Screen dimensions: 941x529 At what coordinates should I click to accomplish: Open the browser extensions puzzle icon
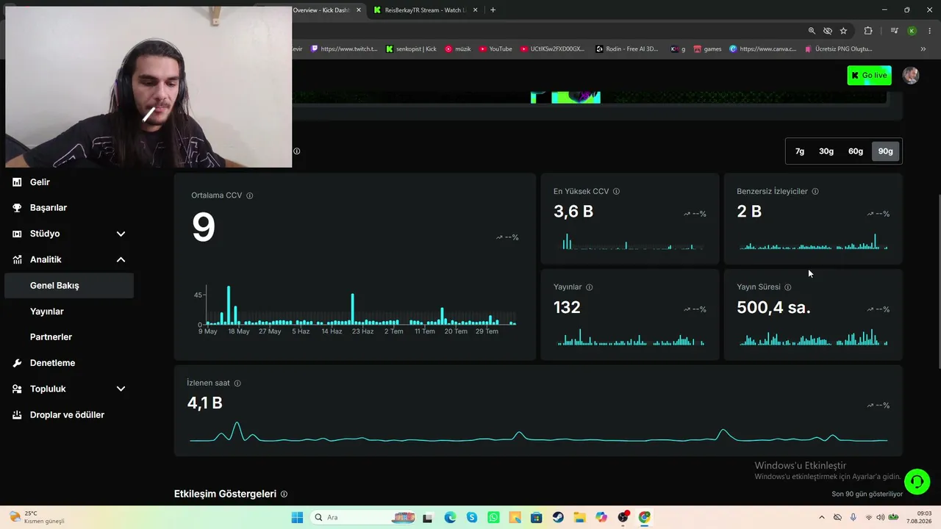868,31
